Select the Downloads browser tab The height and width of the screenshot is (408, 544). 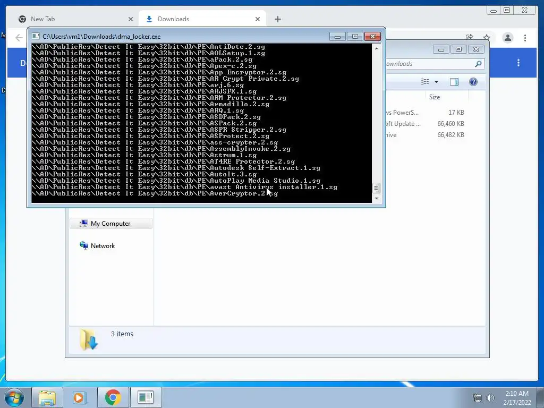(202, 19)
